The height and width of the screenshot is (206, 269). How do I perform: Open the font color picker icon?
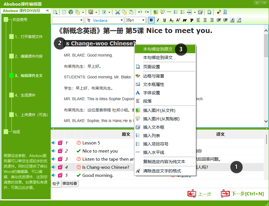tap(232, 20)
